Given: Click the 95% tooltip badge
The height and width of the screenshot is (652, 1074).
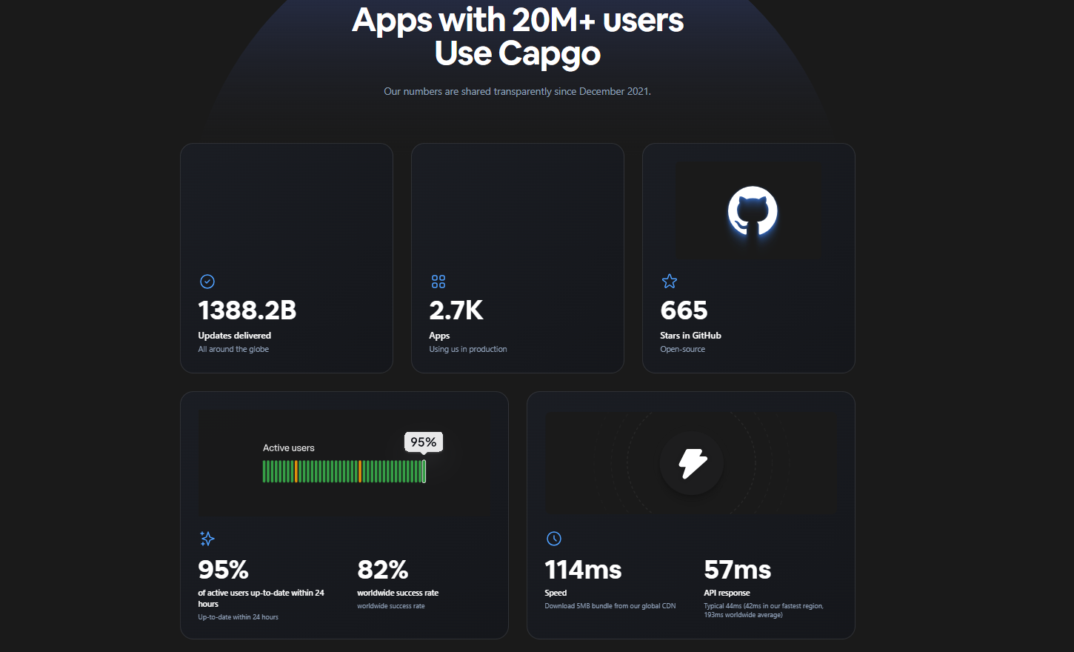Looking at the screenshot, I should 423,442.
